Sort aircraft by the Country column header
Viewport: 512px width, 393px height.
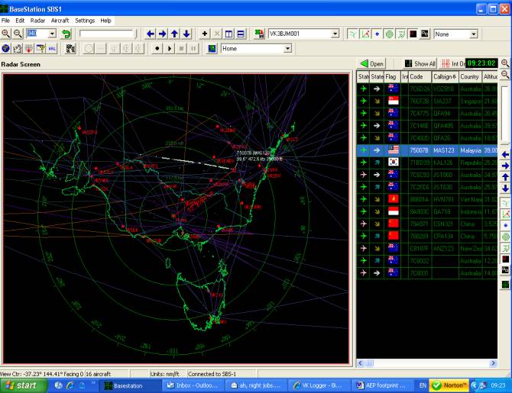pos(469,76)
